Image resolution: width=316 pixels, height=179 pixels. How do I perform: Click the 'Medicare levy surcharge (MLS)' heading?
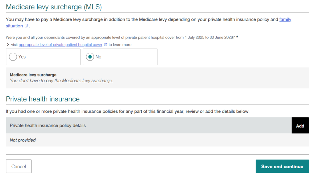click(54, 7)
